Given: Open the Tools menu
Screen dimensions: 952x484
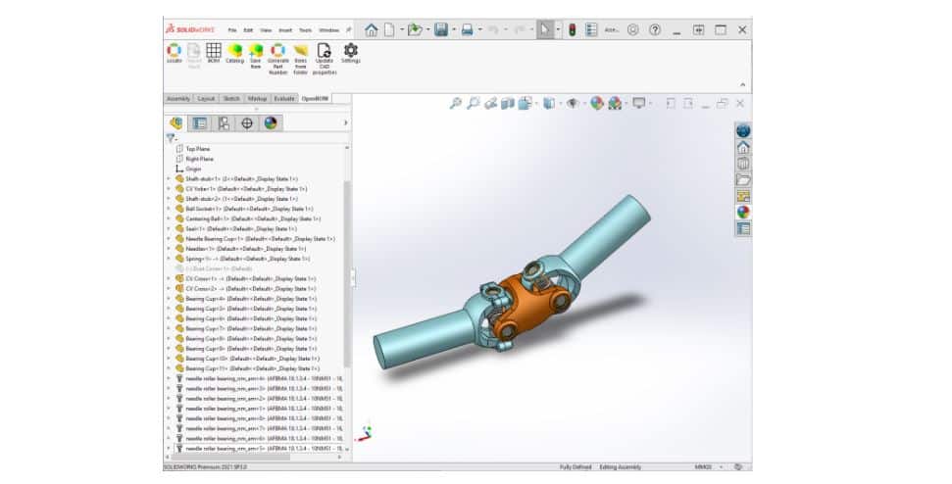Looking at the screenshot, I should 305,30.
